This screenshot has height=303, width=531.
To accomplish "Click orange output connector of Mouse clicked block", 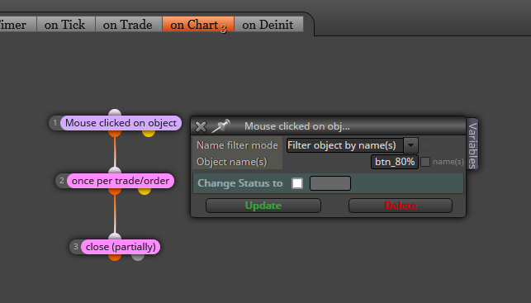I will pos(115,133).
